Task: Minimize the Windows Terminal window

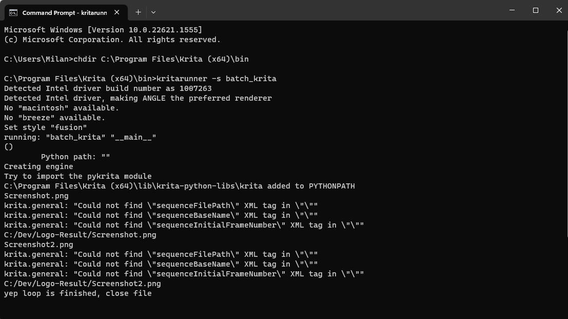Action: pos(512,10)
